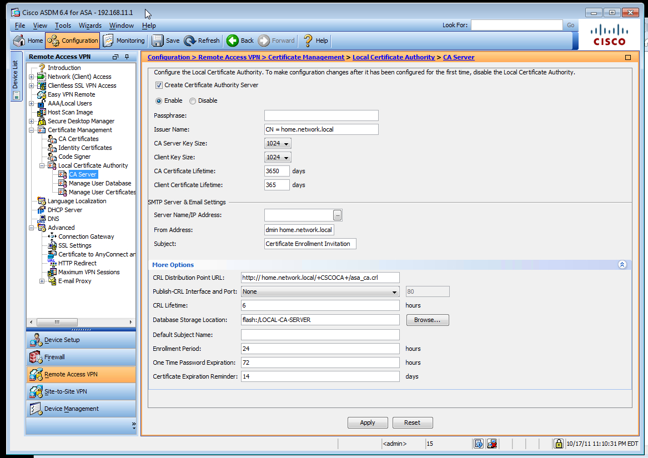Click the CRL Lifetime input field

[x=320, y=305]
